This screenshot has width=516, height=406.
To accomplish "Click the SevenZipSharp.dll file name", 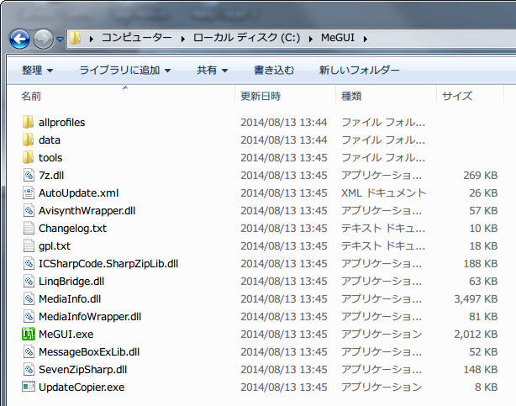I will [82, 370].
